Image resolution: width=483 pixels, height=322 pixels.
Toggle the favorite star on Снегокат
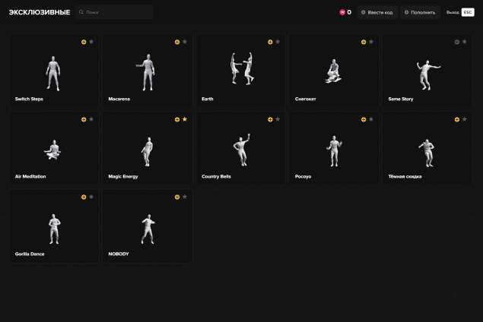(x=371, y=42)
